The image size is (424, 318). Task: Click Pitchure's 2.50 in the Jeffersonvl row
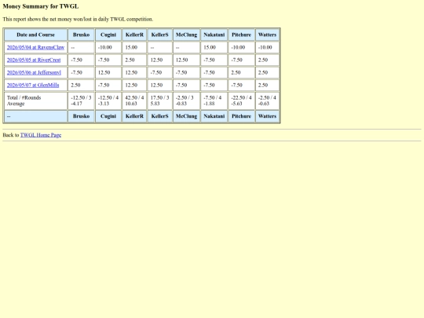[241, 72]
